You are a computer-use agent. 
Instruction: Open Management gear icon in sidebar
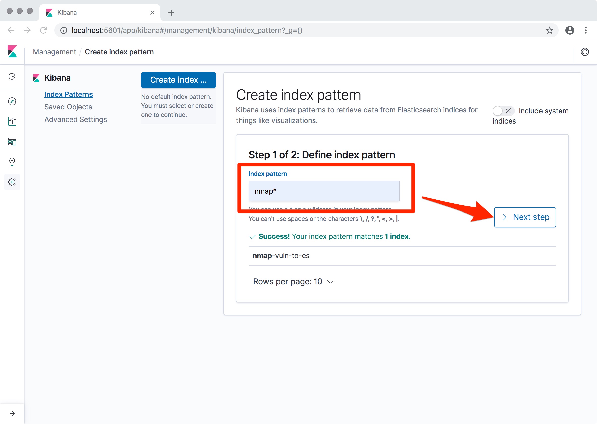[x=12, y=182]
